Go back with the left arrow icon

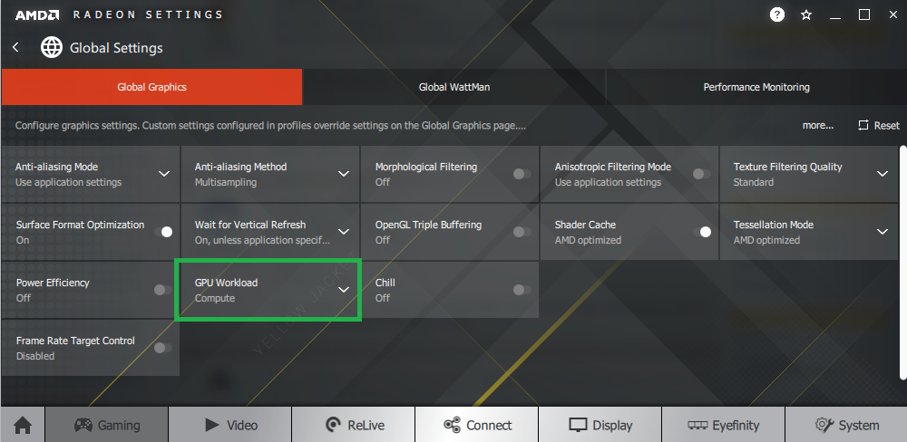[x=15, y=47]
